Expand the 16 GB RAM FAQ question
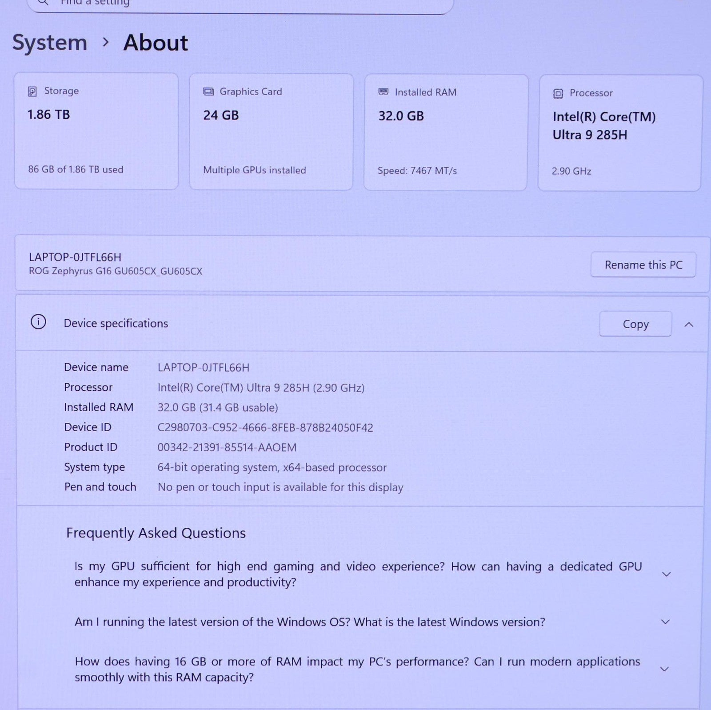Image resolution: width=711 pixels, height=710 pixels. click(664, 669)
